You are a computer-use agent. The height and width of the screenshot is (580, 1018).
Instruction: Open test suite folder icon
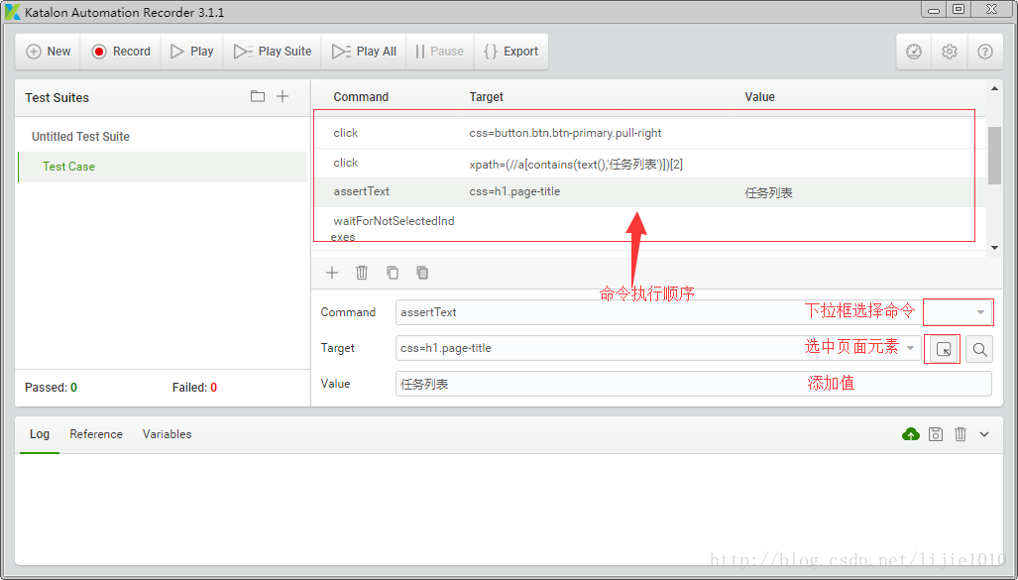pyautogui.click(x=258, y=96)
